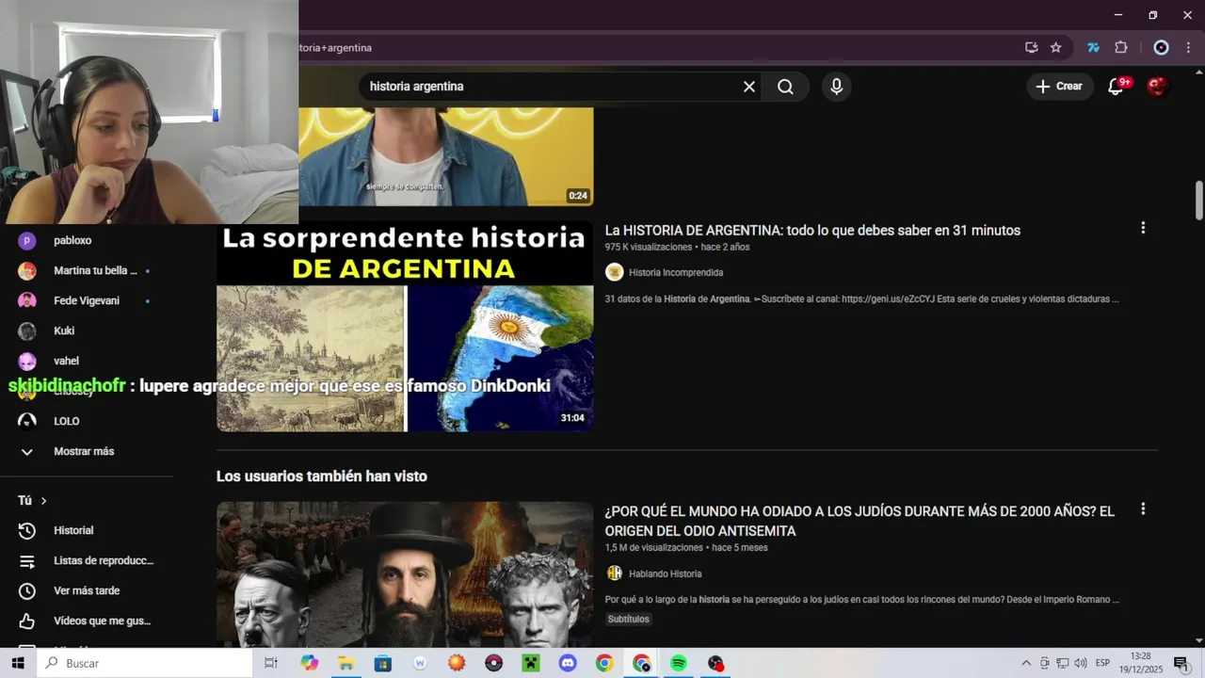
Task: Click the page vertical scrollbar thumb
Action: (1199, 200)
